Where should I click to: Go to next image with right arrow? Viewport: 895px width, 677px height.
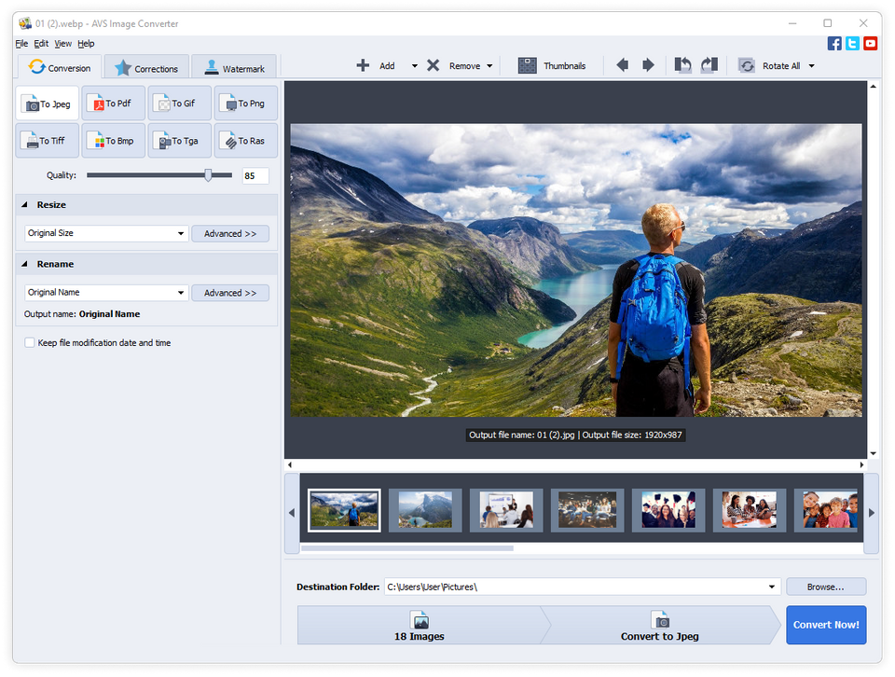(648, 65)
